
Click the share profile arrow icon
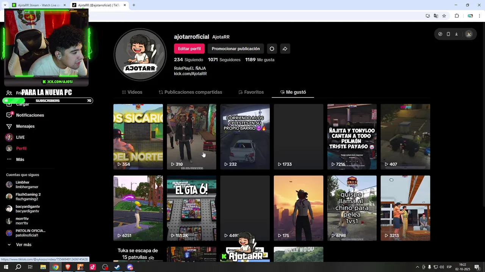(x=285, y=49)
